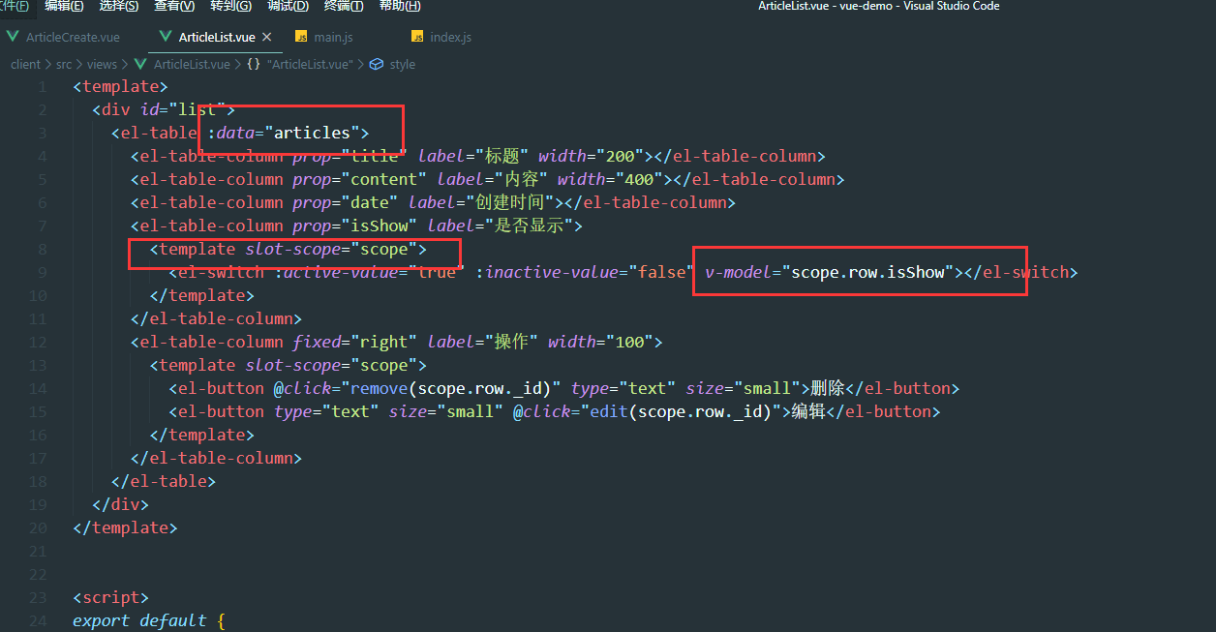
Task: Click the label="内容" attribute text
Action: pos(492,179)
